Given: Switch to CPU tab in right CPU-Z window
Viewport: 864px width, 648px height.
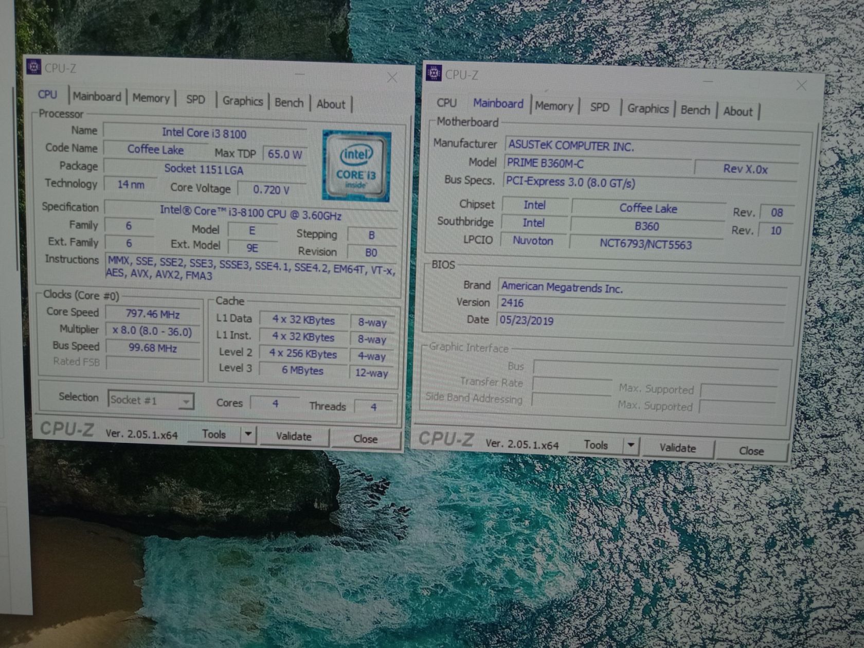Looking at the screenshot, I should 446,103.
